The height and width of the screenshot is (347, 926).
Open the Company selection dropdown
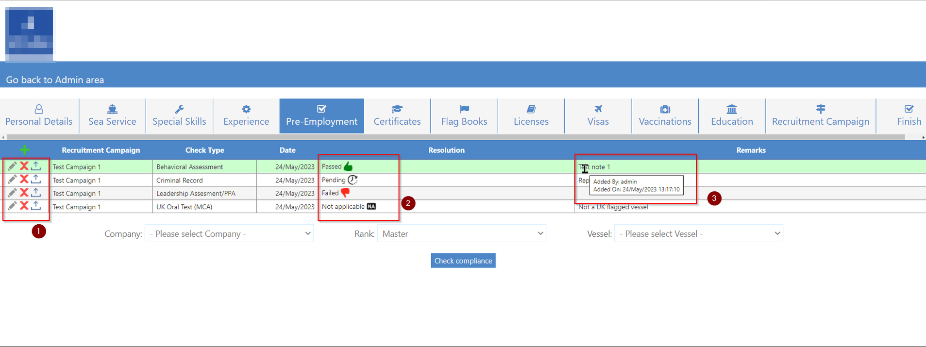click(229, 233)
